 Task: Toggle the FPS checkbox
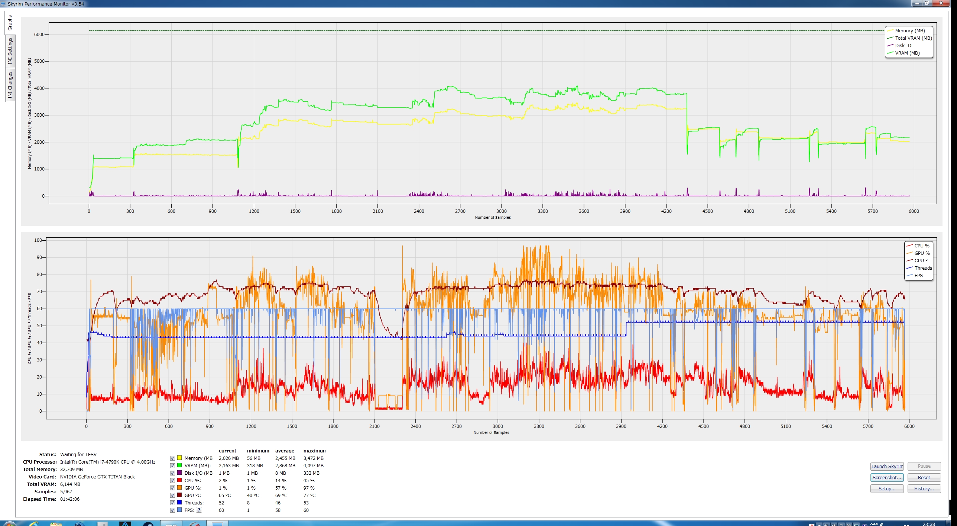tap(172, 510)
